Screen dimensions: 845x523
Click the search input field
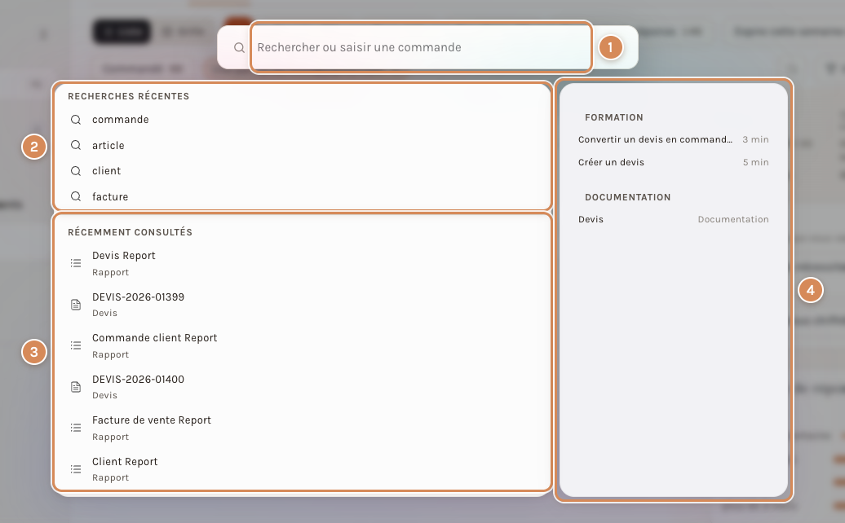click(x=422, y=47)
